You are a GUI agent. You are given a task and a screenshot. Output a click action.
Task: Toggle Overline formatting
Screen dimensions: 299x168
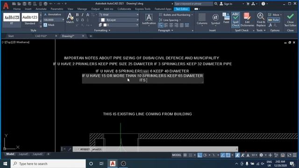pyautogui.click(x=82, y=20)
